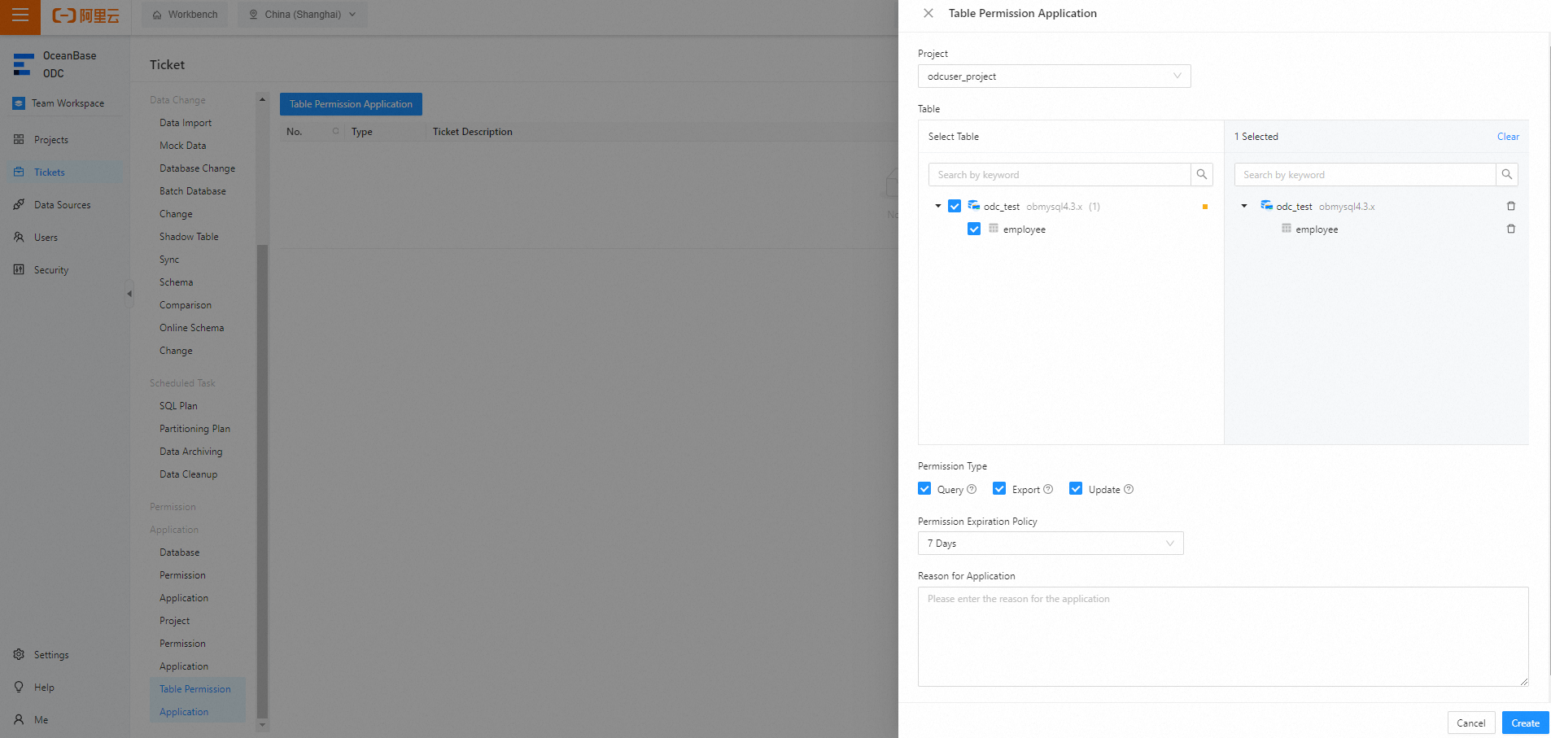Click the Ticket Description column header
Image resolution: width=1551 pixels, height=738 pixels.
point(472,132)
